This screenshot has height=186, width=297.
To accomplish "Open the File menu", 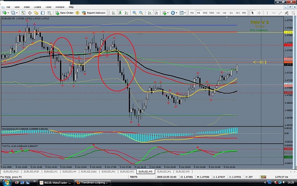I will click(8, 7).
